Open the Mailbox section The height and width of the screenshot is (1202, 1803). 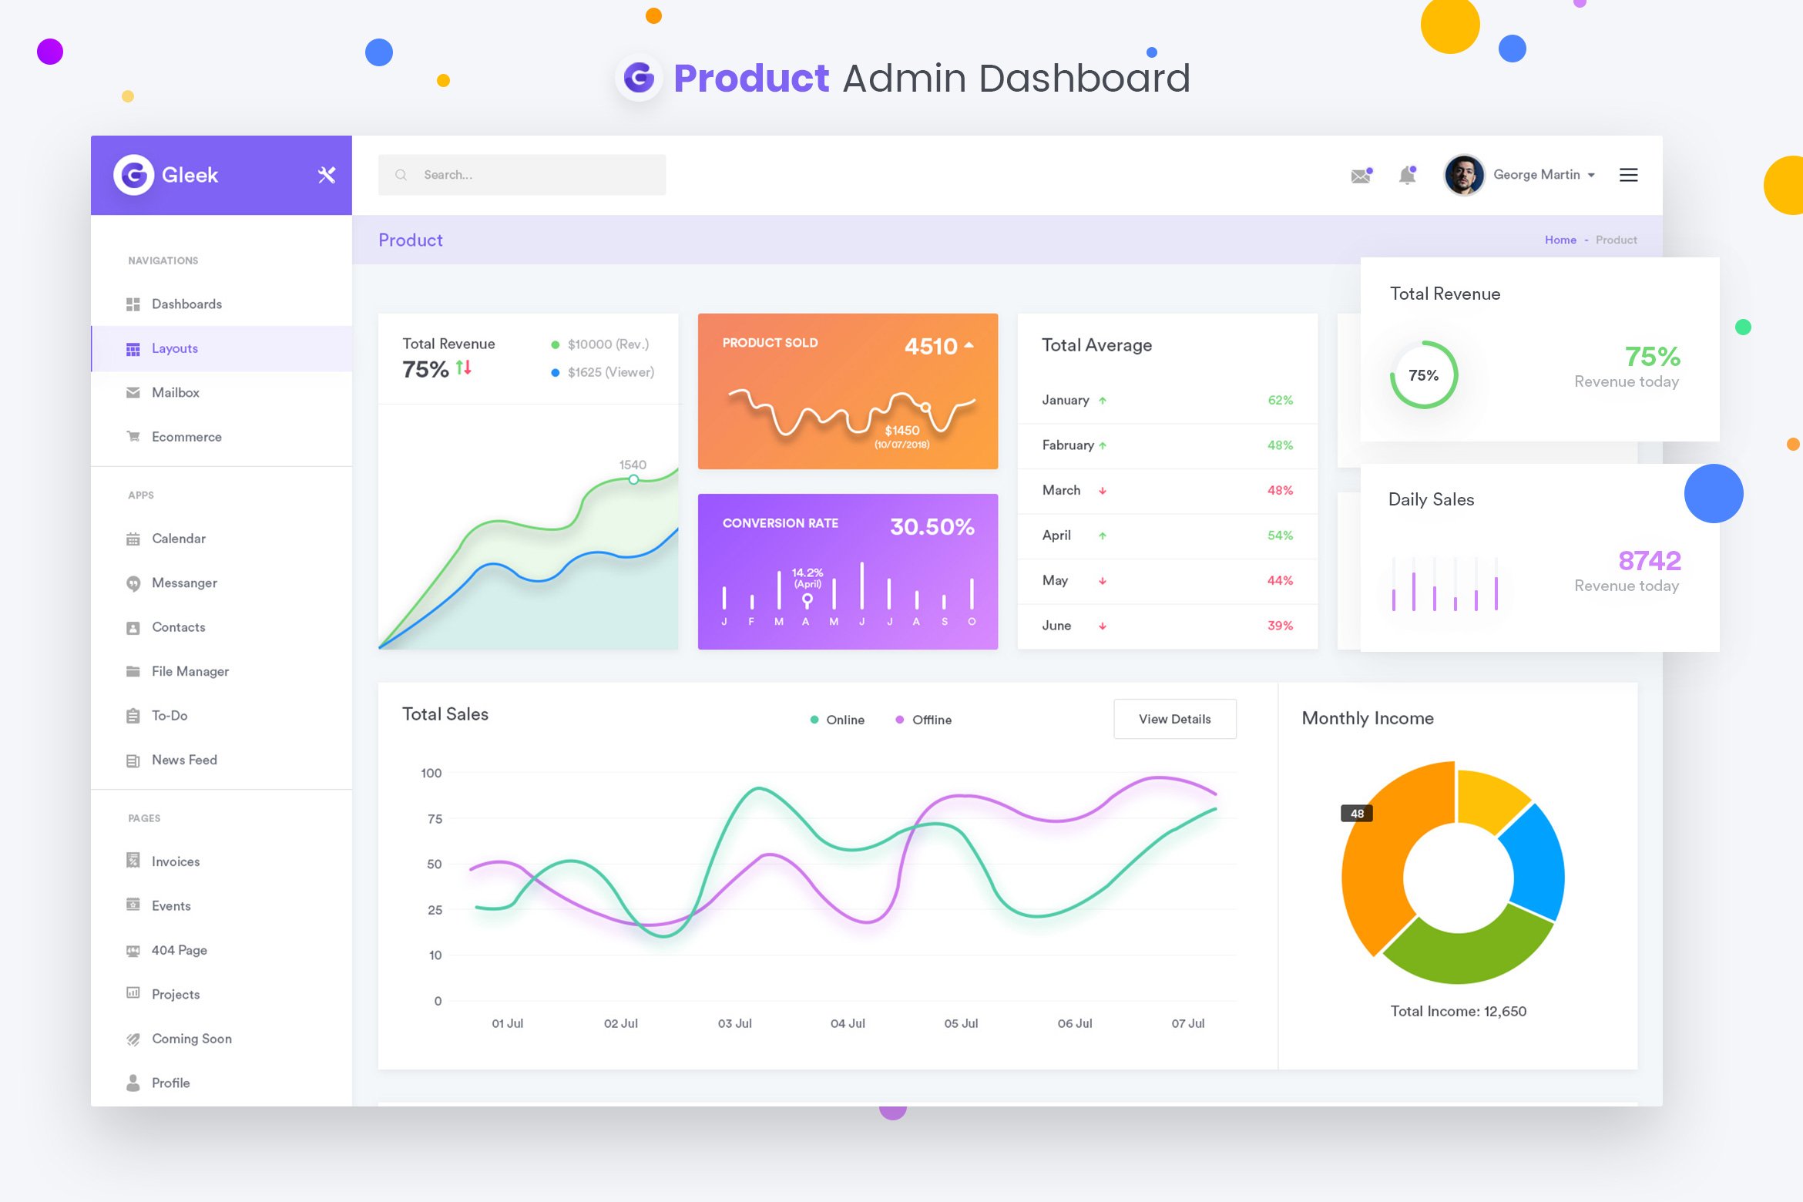(x=176, y=391)
